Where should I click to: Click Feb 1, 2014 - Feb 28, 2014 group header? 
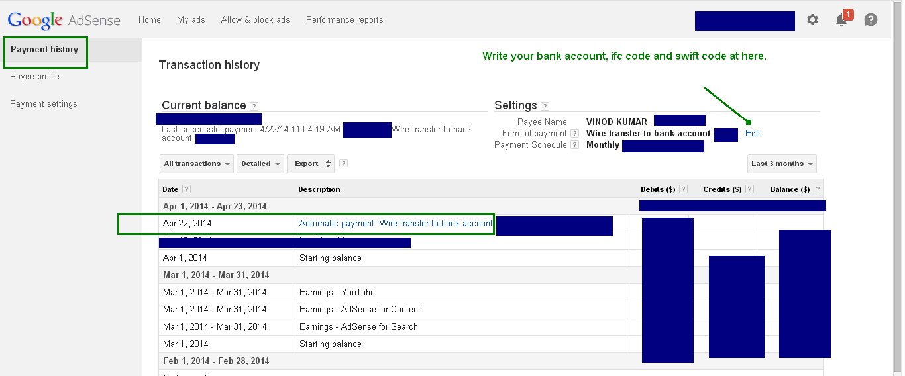[216, 361]
